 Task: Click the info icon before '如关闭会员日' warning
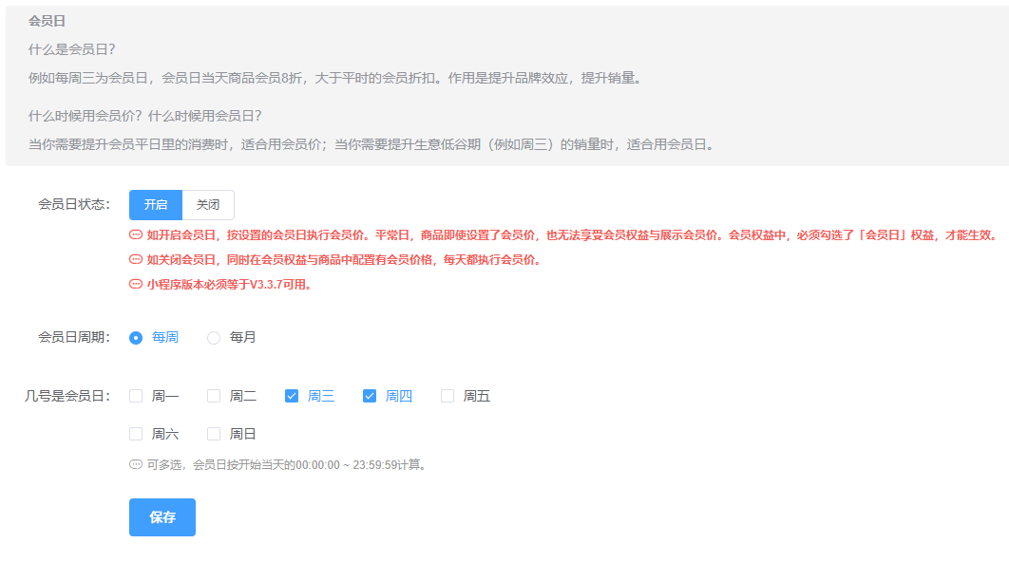136,260
